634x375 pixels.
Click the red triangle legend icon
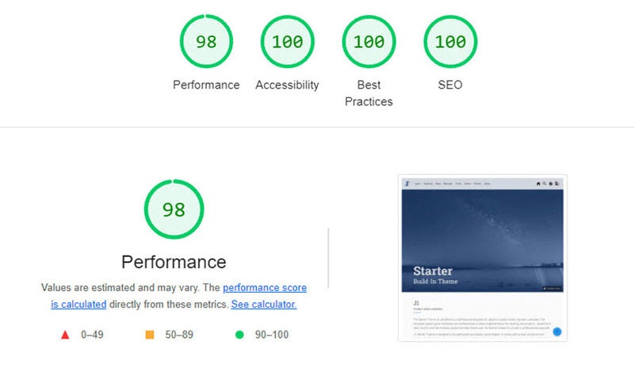[65, 335]
